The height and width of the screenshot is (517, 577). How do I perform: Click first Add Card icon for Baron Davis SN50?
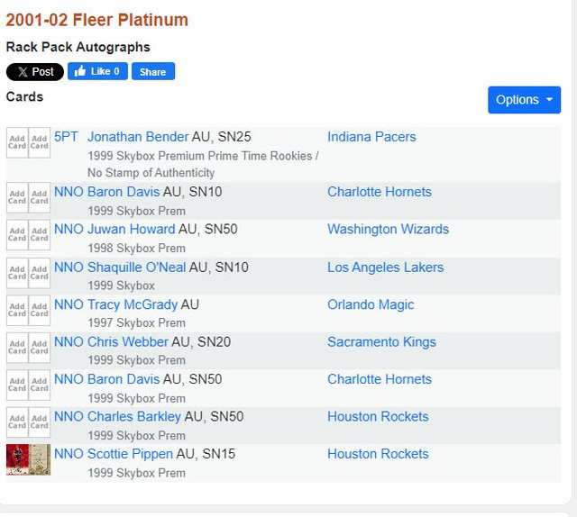click(x=17, y=385)
